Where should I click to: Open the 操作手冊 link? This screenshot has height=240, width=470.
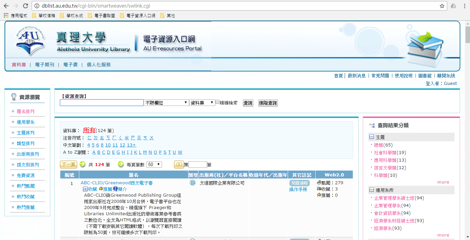298,189
